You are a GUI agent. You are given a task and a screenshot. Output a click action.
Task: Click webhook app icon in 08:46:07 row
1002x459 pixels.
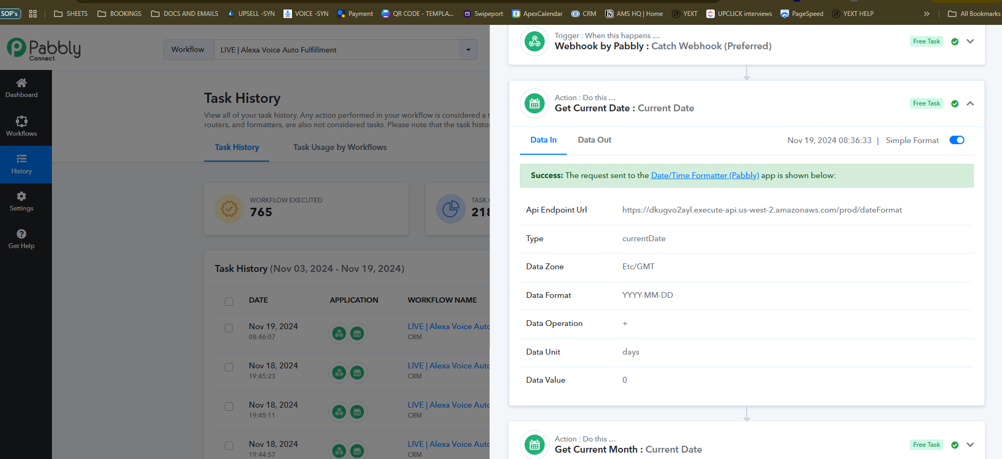[339, 333]
